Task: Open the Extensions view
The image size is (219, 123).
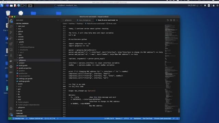Action: 11,44
